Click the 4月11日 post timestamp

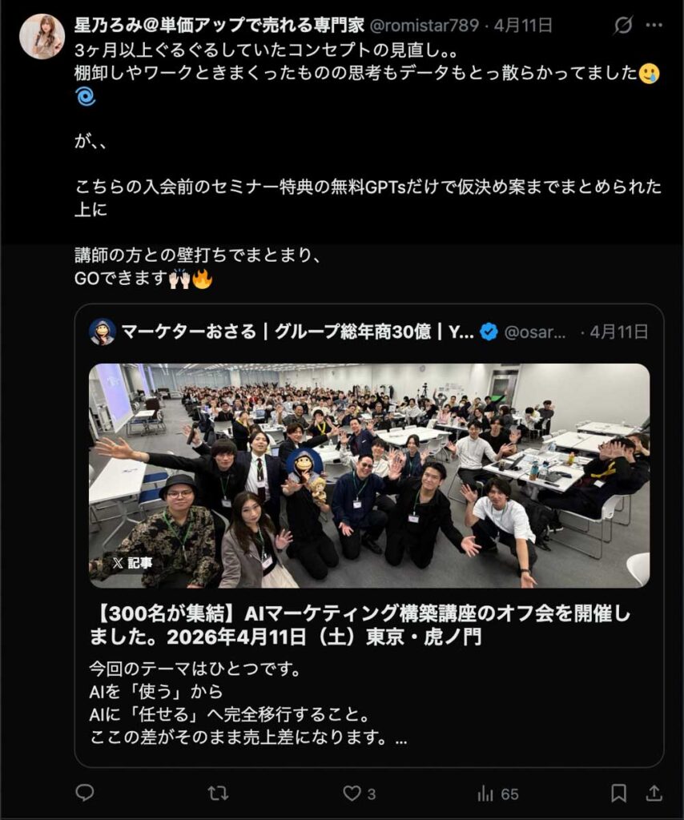(x=523, y=25)
